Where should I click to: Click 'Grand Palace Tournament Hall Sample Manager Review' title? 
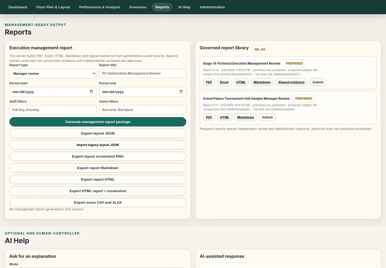coord(246,99)
